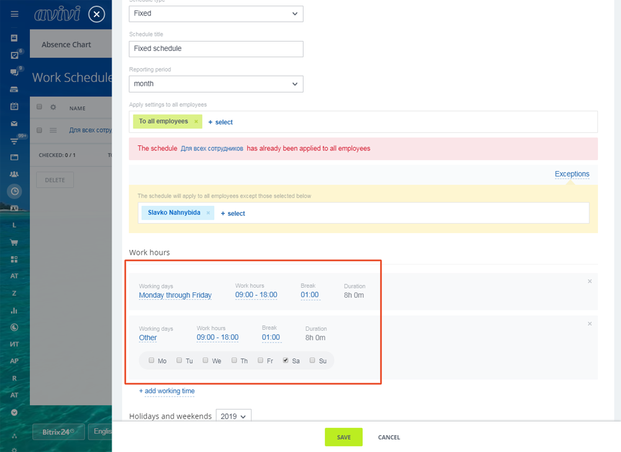Image resolution: width=621 pixels, height=452 pixels.
Task: Open the crescent clock icon in the sidebar
Action: click(x=14, y=327)
